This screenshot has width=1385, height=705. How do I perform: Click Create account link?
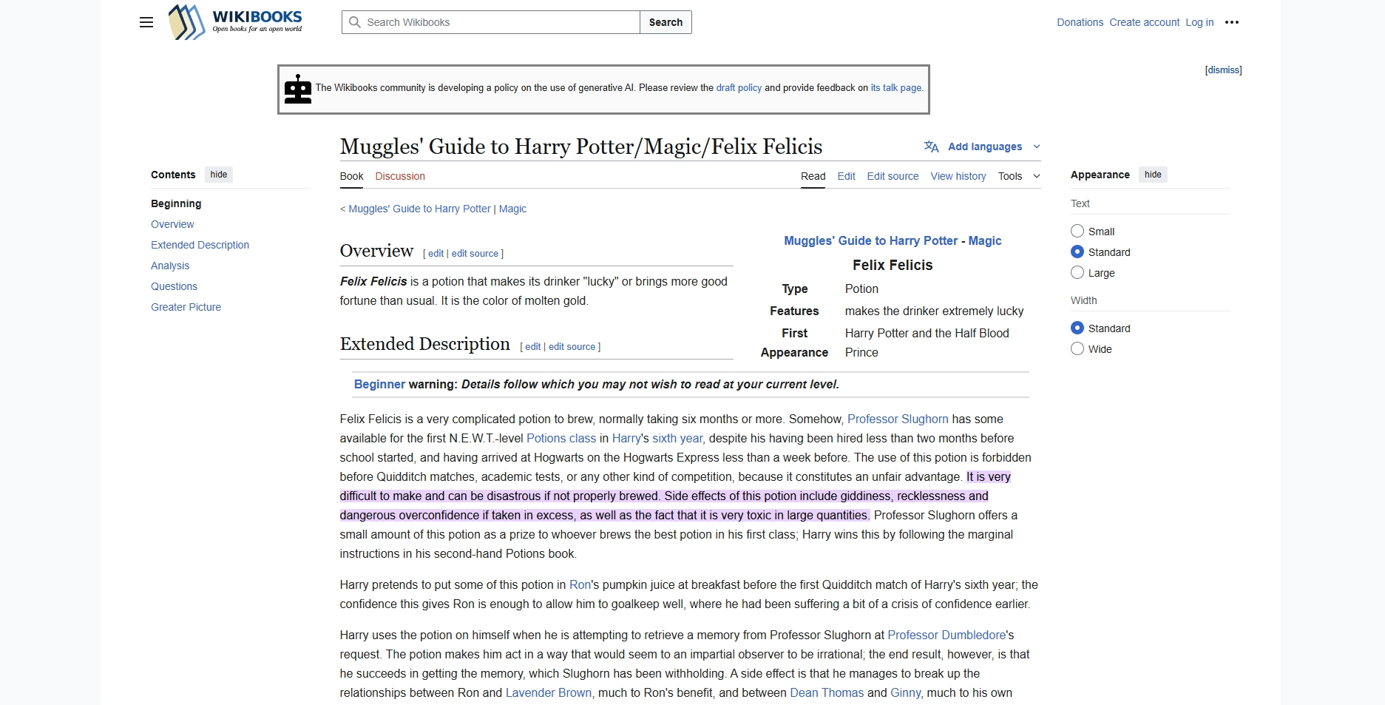point(1144,22)
